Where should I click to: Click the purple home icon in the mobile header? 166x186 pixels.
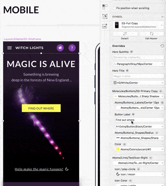tap(60, 48)
